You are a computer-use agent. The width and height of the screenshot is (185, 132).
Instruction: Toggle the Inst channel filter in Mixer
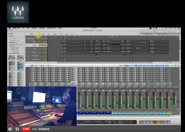point(140,65)
